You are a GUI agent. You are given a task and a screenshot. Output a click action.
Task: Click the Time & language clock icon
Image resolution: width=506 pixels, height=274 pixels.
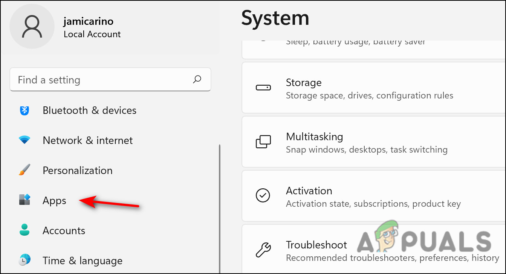24,260
